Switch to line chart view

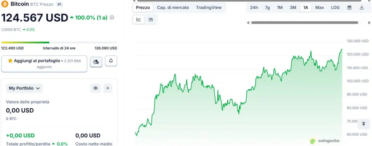click(139, 20)
